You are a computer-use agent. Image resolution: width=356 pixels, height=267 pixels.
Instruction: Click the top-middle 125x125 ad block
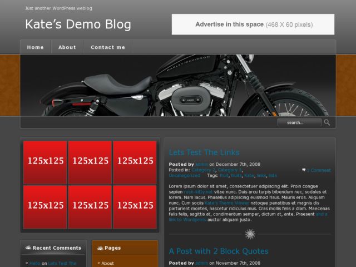[x=90, y=161]
